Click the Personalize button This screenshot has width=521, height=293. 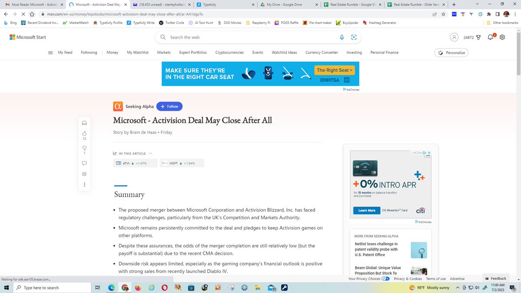tap(452, 53)
